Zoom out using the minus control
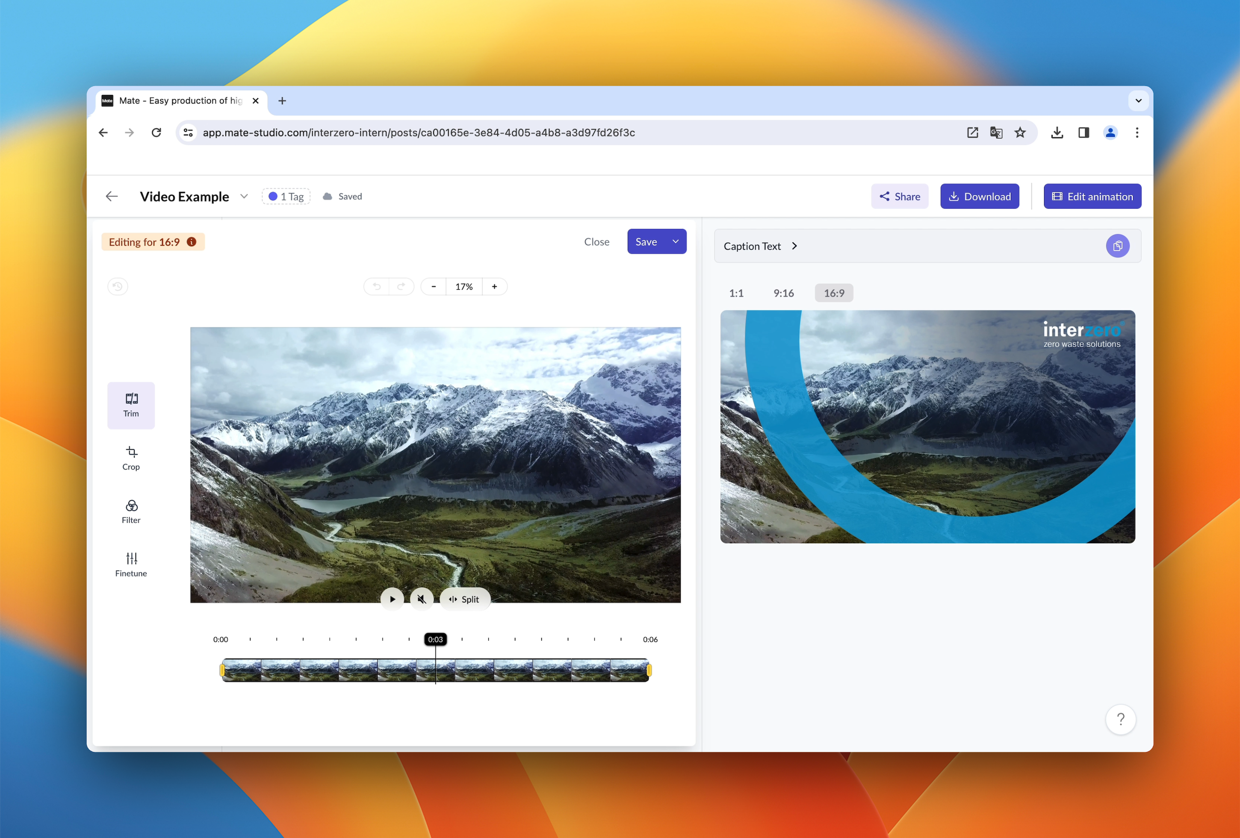 [433, 286]
